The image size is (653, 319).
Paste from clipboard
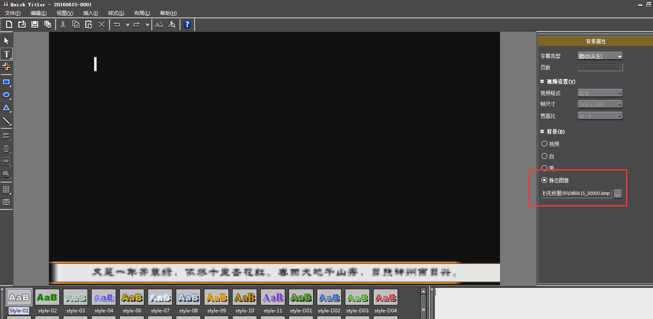point(89,24)
